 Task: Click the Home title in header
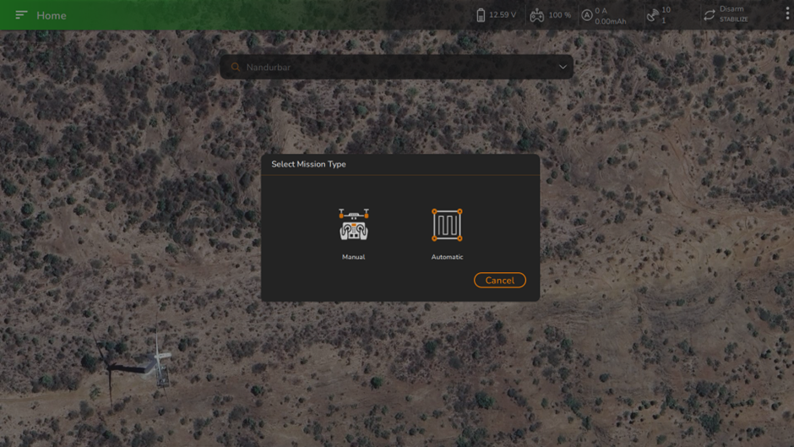click(x=52, y=15)
